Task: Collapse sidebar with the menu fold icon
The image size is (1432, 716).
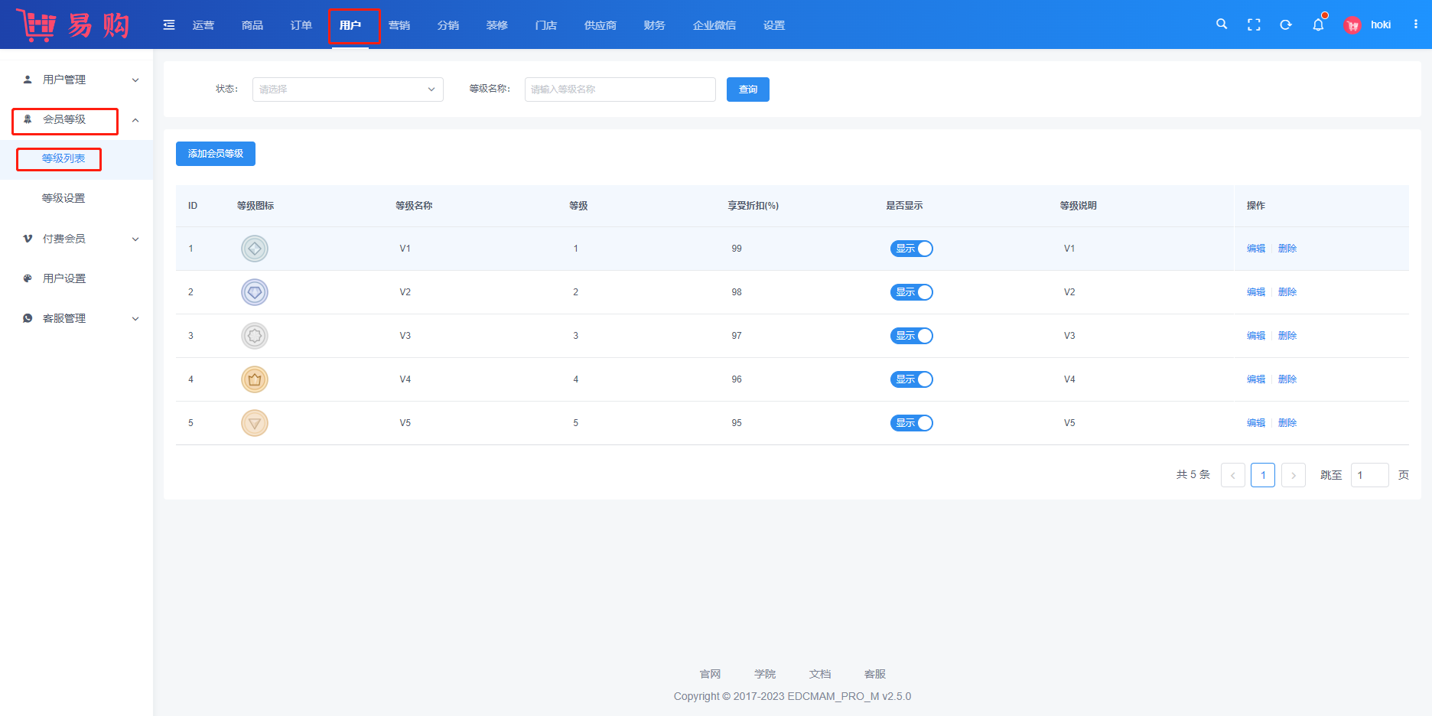Action: pos(169,25)
